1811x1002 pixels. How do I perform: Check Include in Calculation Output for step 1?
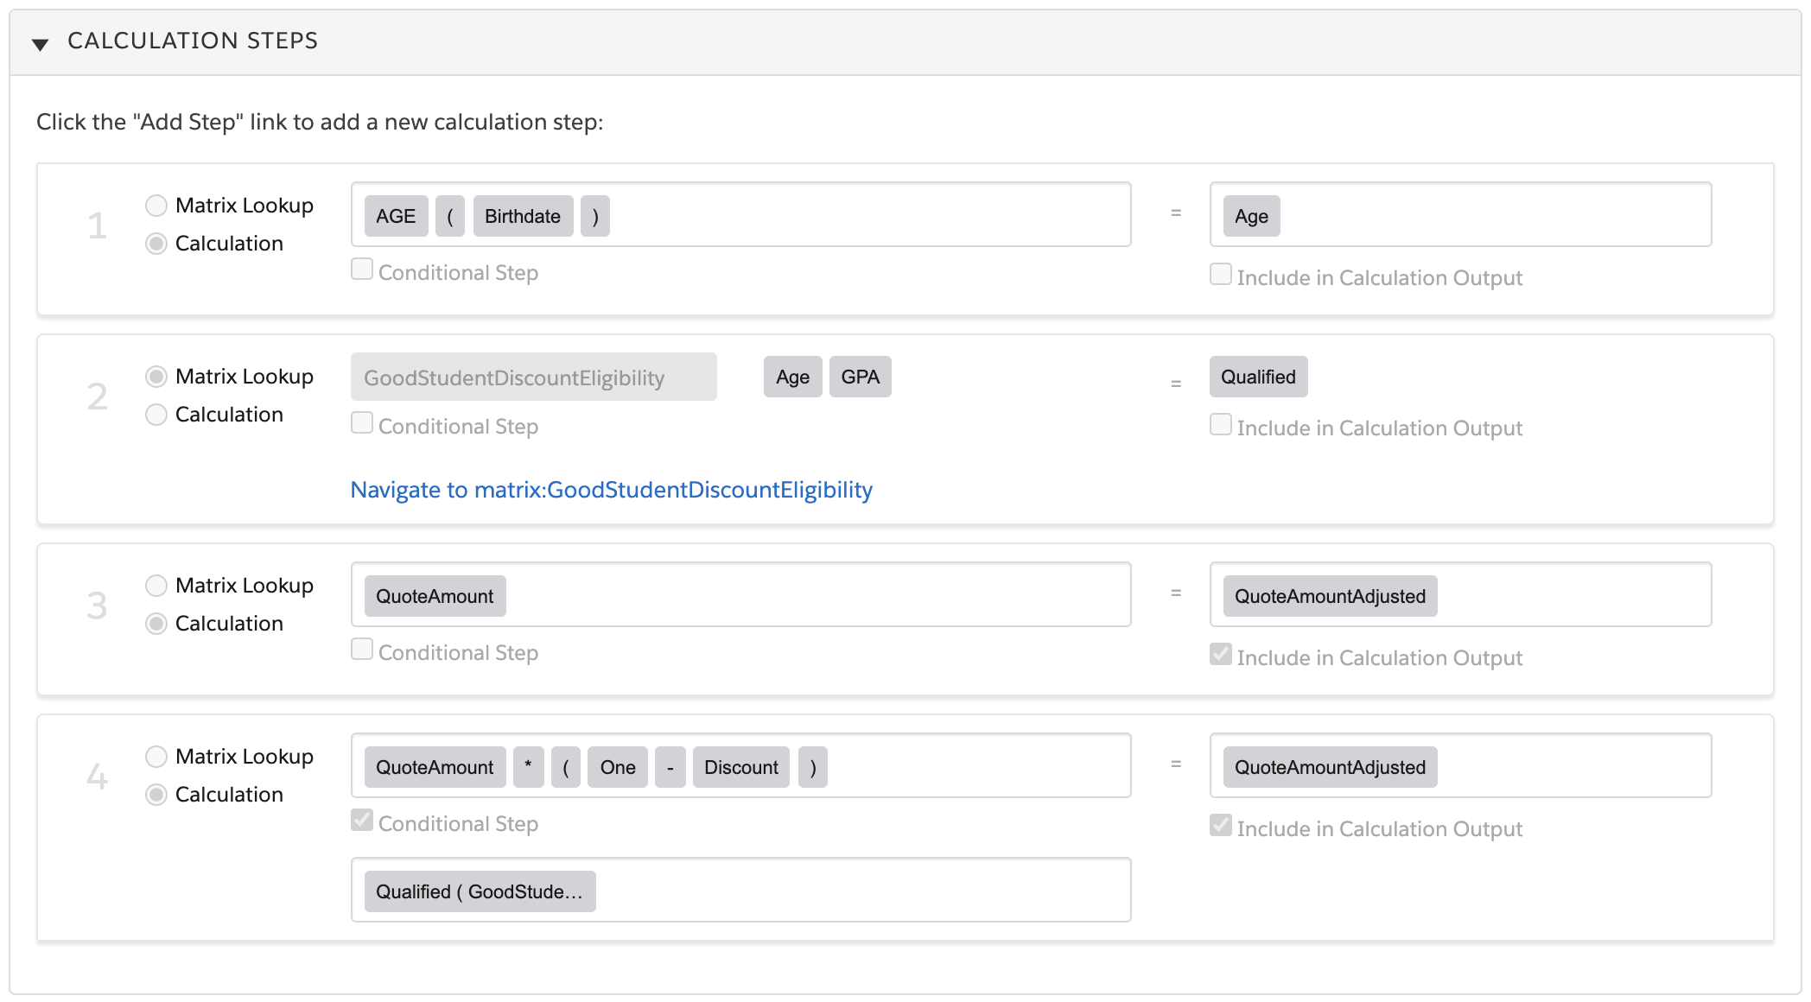[1221, 275]
